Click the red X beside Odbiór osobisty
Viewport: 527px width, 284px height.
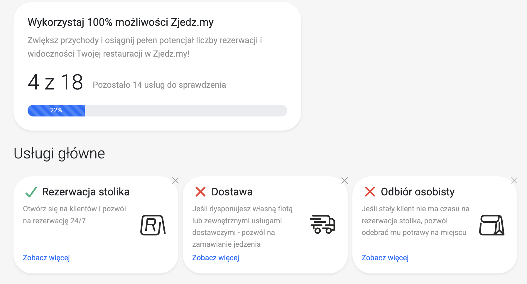click(x=370, y=192)
